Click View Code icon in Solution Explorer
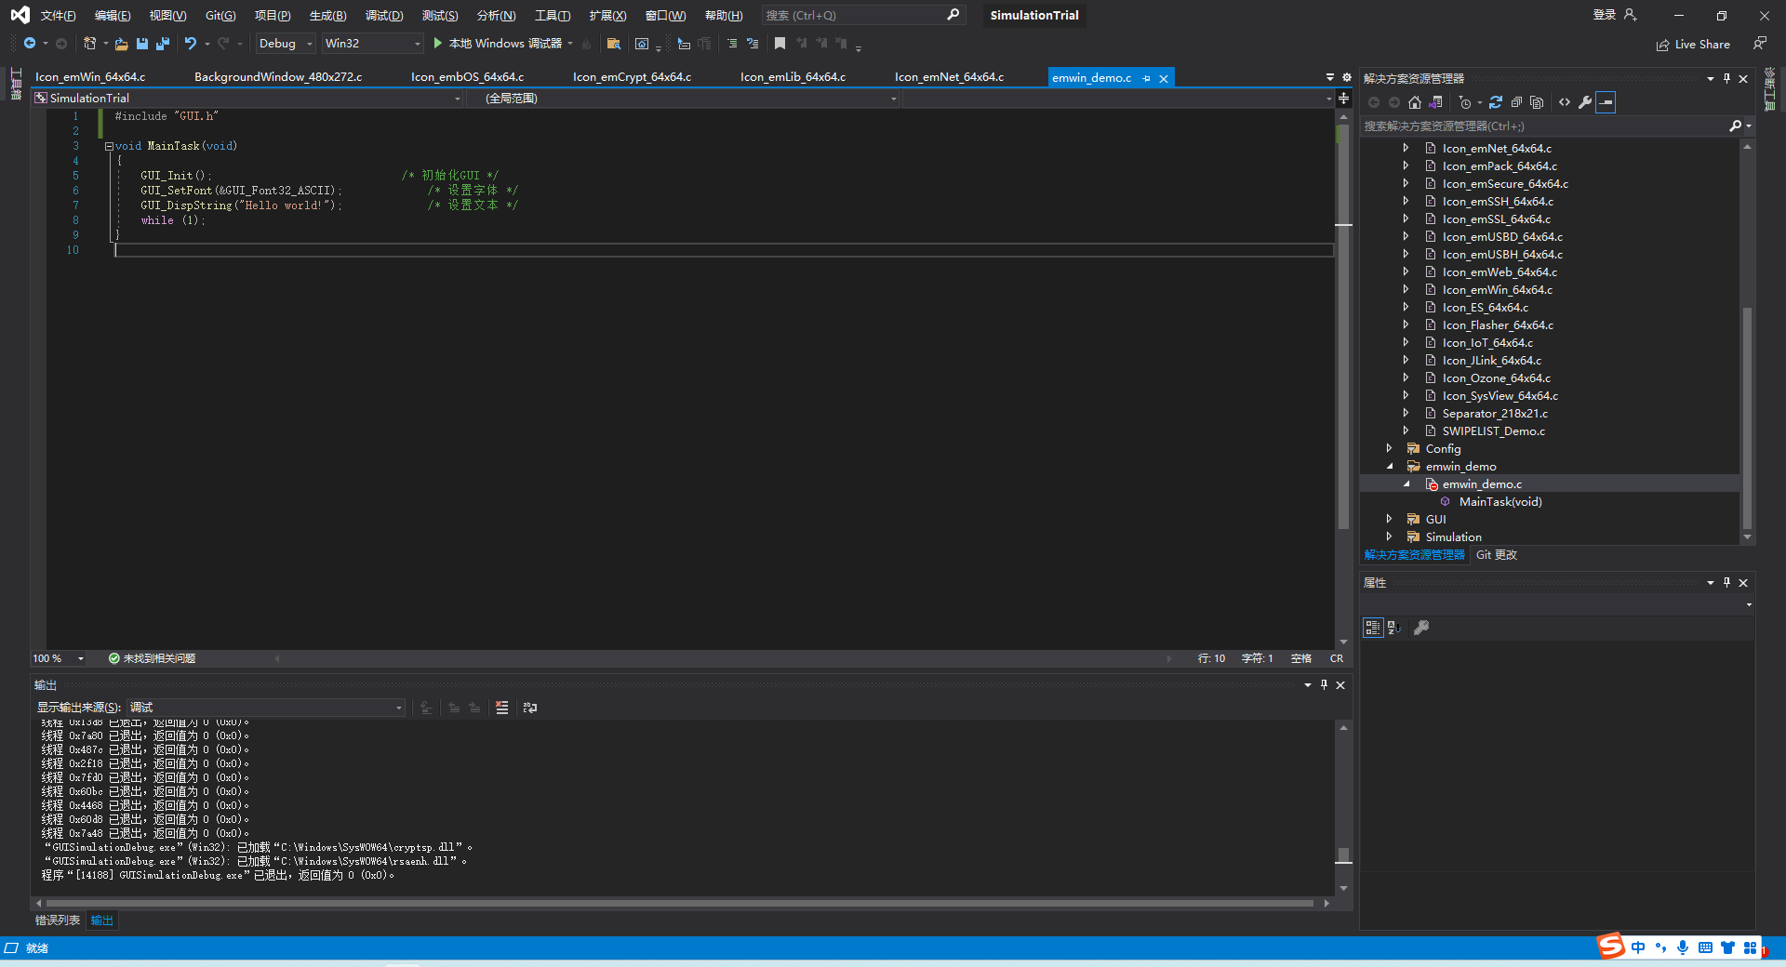The height and width of the screenshot is (967, 1786). 1565,102
